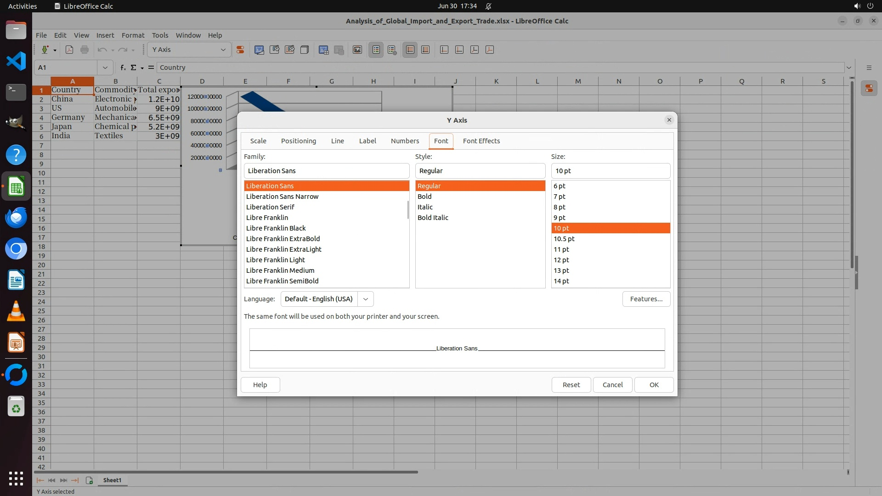Click the Chart Type icon

pyautogui.click(x=259, y=50)
